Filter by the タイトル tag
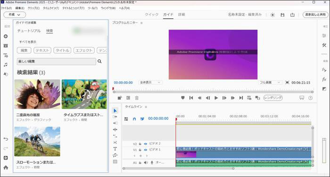 (x=62, y=50)
